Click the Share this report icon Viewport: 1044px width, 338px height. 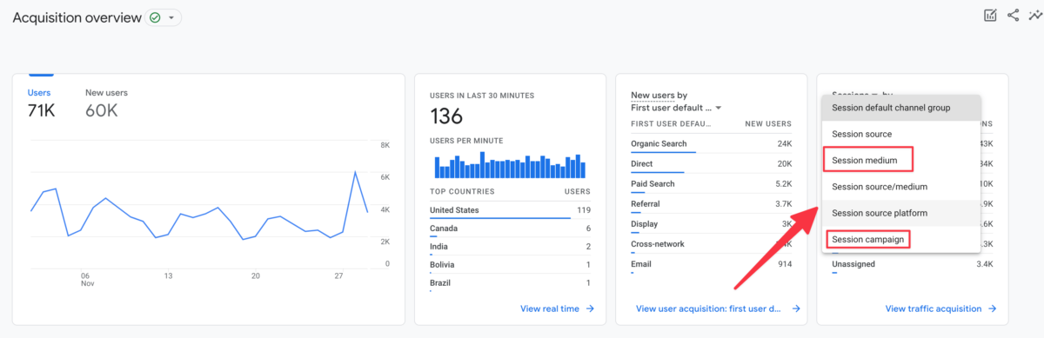pyautogui.click(x=1013, y=15)
